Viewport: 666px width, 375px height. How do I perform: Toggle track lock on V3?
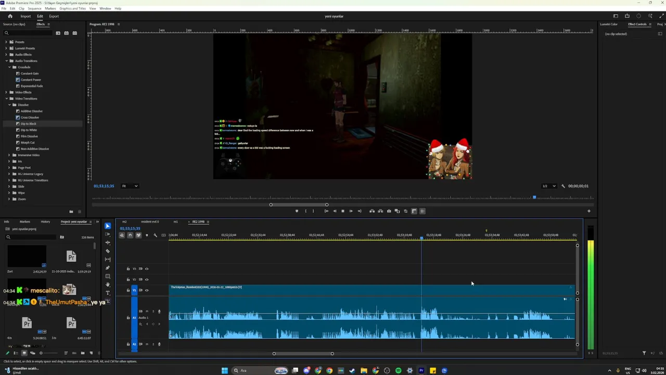click(128, 269)
